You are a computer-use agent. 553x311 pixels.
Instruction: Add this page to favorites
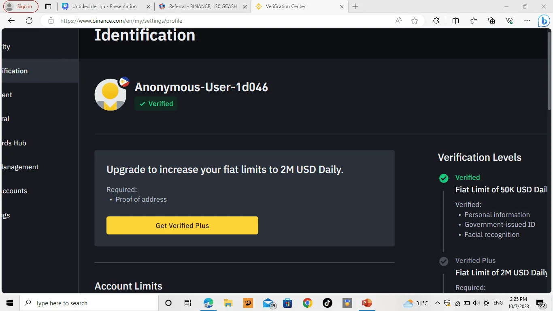point(415,21)
